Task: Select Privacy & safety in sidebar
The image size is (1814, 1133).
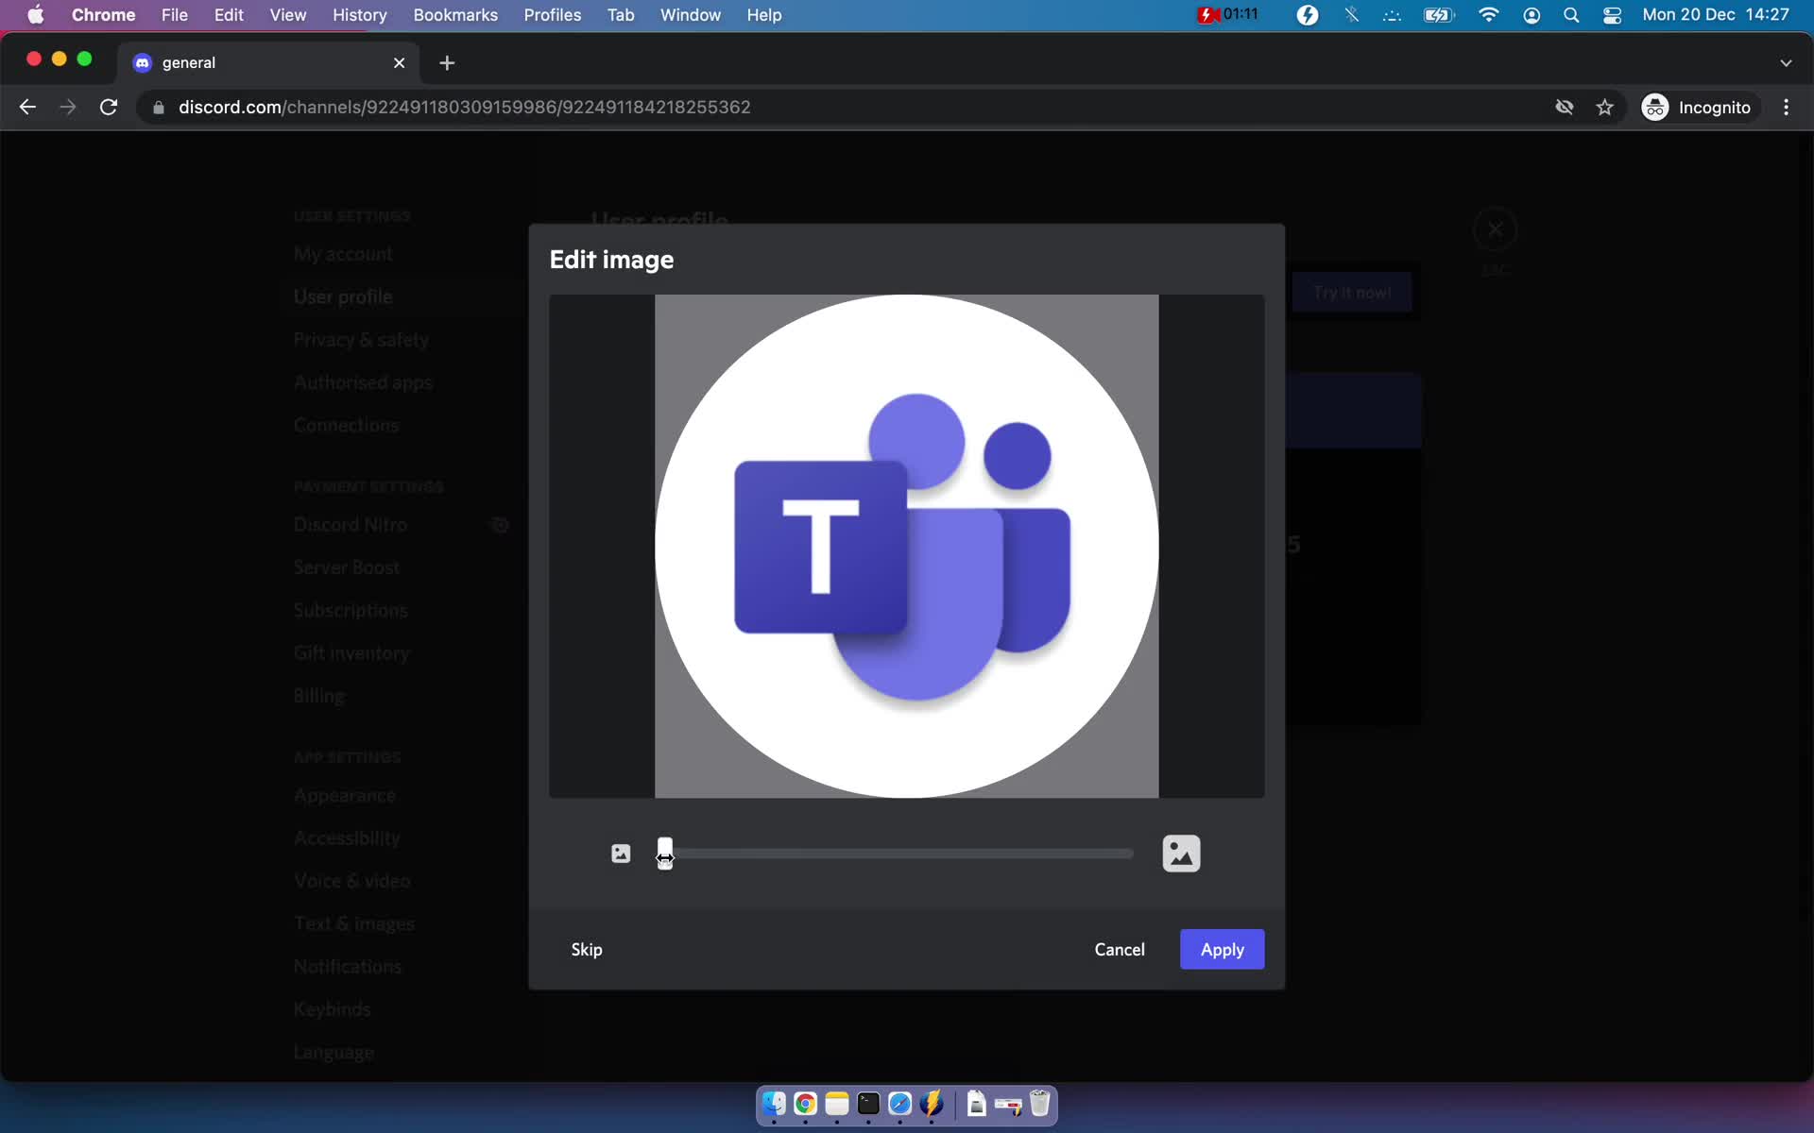Action: [361, 339]
